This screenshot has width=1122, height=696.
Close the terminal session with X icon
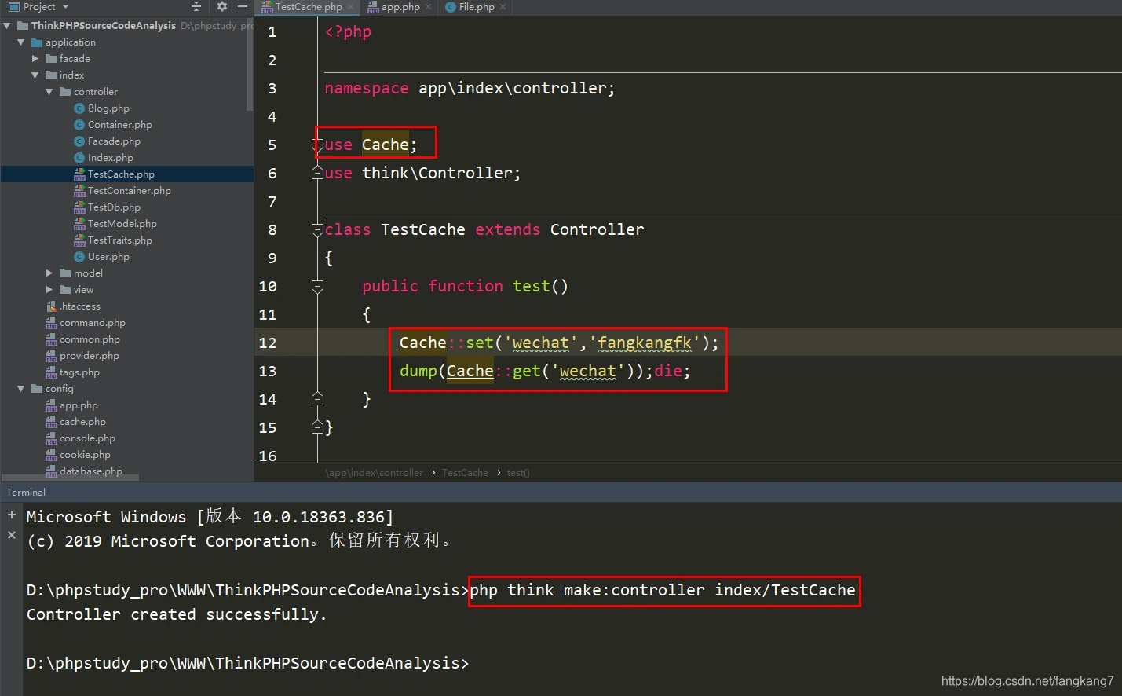tap(12, 535)
